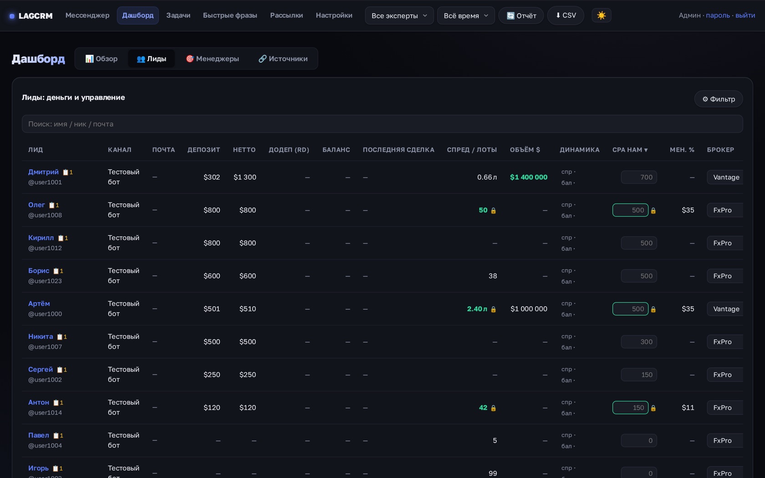The width and height of the screenshot is (765, 478).
Task: Click the clipboard icon next to Борис
Action: [56, 271]
